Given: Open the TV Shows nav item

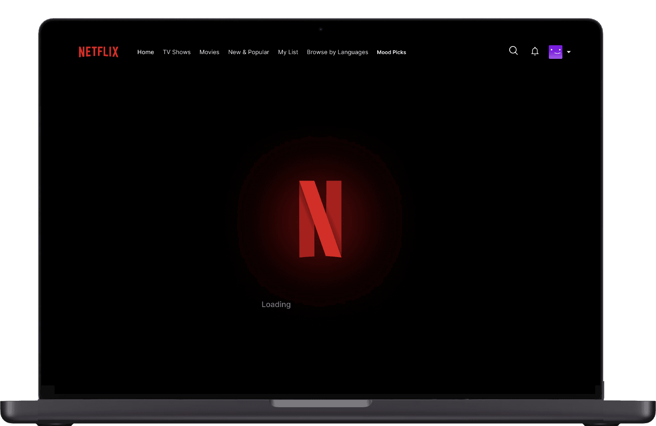Looking at the screenshot, I should (177, 52).
